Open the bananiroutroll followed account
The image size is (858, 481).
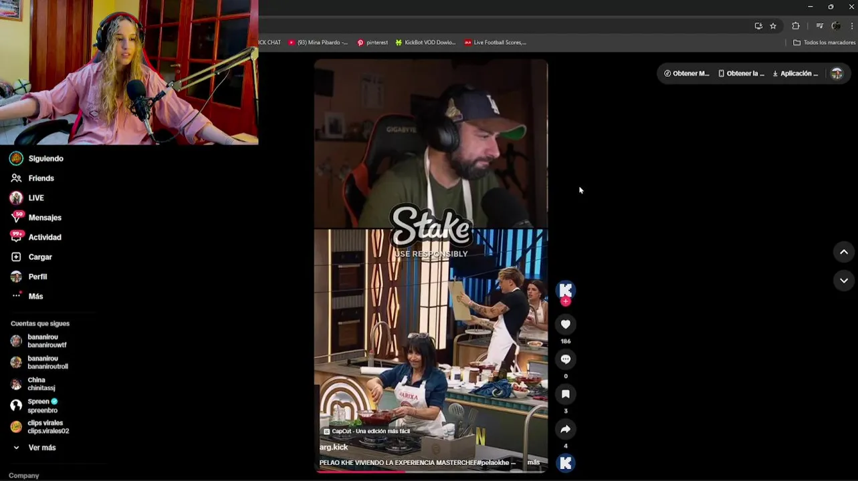(47, 362)
